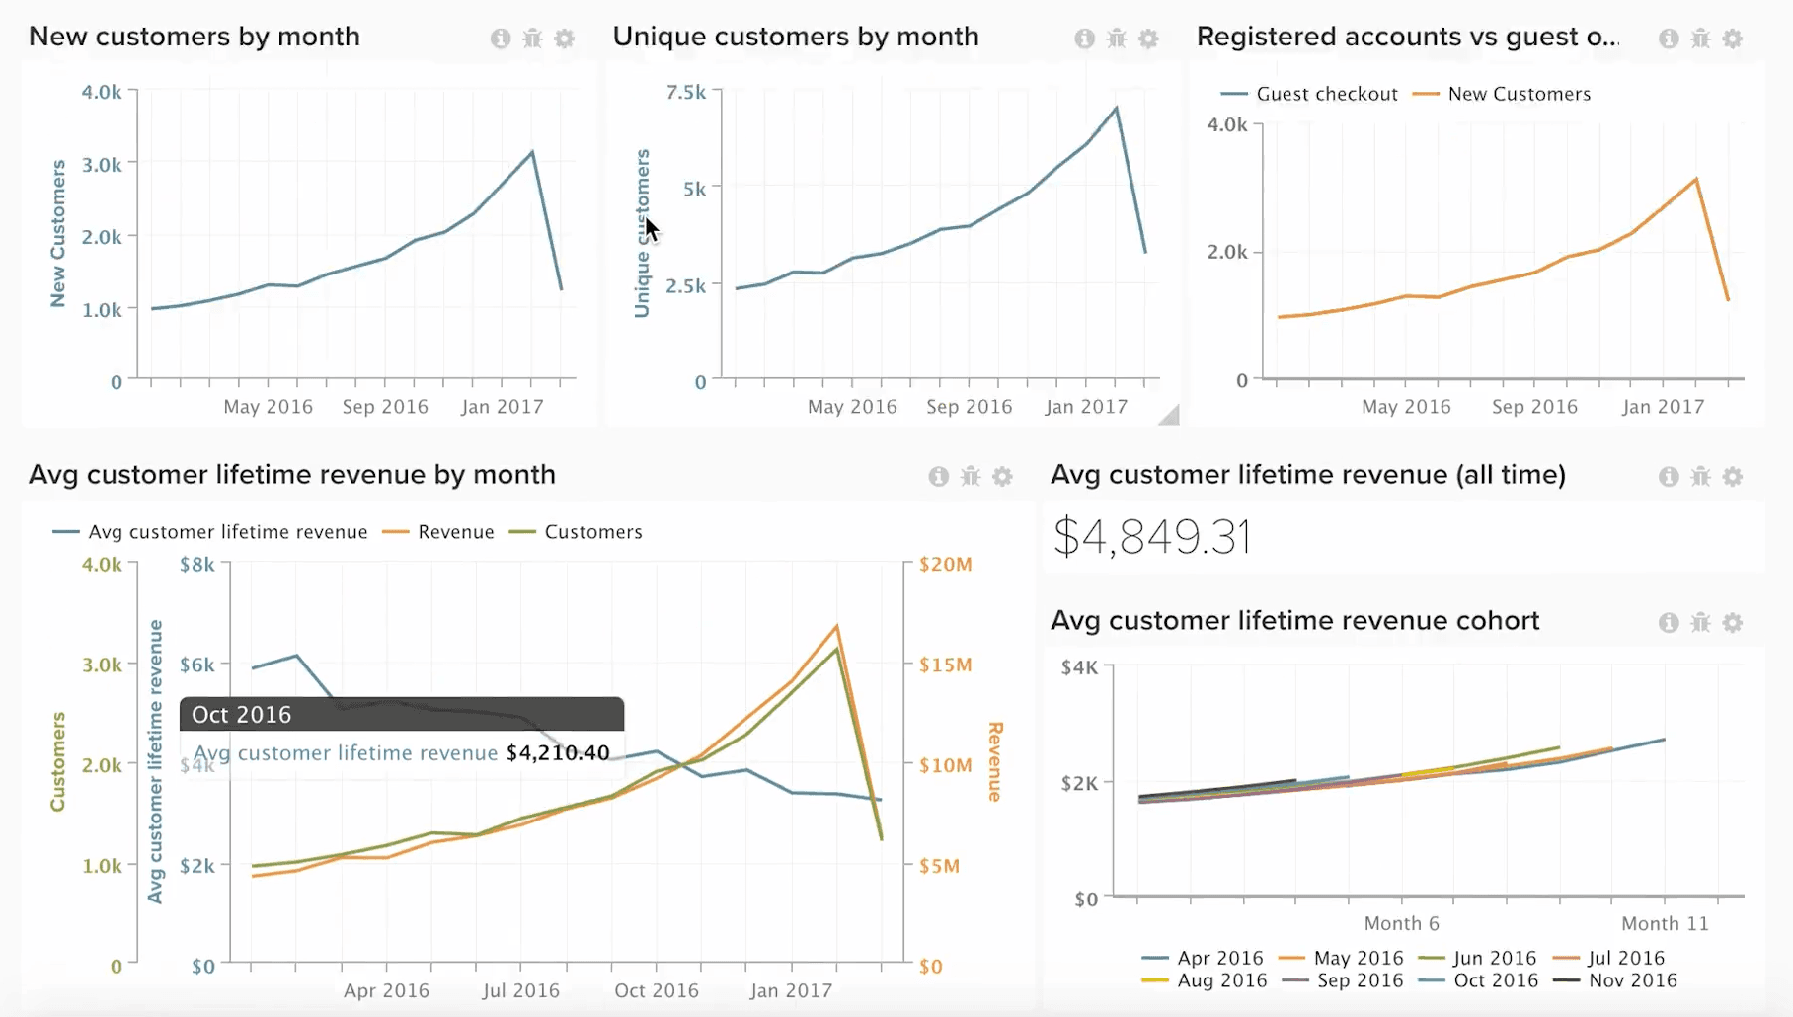
Task: Open gear settings on Registered accounts chart
Action: pos(1732,39)
